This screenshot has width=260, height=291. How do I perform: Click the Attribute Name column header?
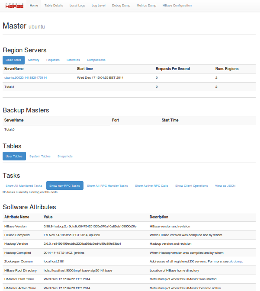[17, 217]
